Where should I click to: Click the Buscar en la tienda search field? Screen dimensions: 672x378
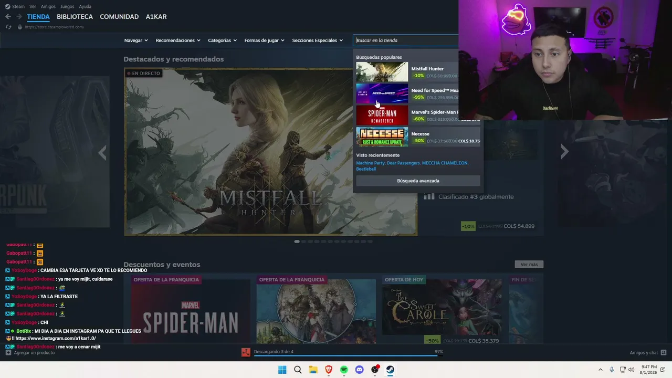pyautogui.click(x=406, y=40)
